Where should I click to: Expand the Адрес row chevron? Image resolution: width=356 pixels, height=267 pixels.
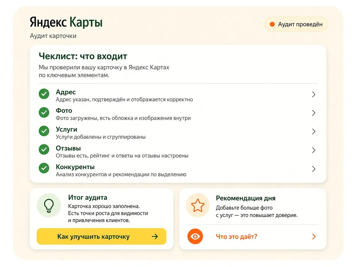click(314, 95)
